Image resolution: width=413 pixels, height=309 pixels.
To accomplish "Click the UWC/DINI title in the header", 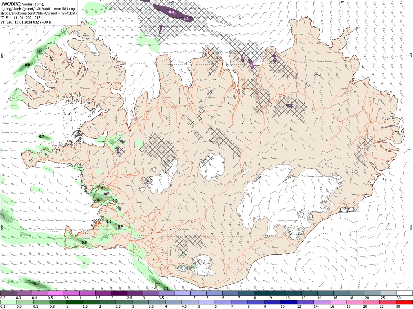I will click(10, 4).
